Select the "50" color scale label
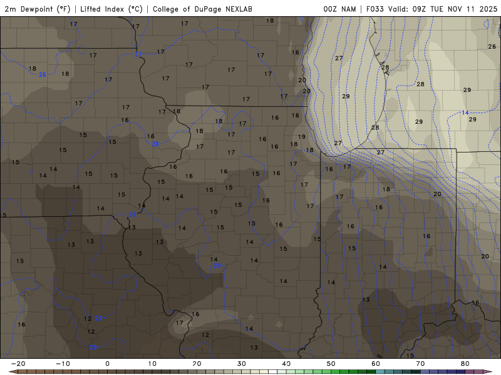The width and height of the screenshot is (501, 375). 331,364
